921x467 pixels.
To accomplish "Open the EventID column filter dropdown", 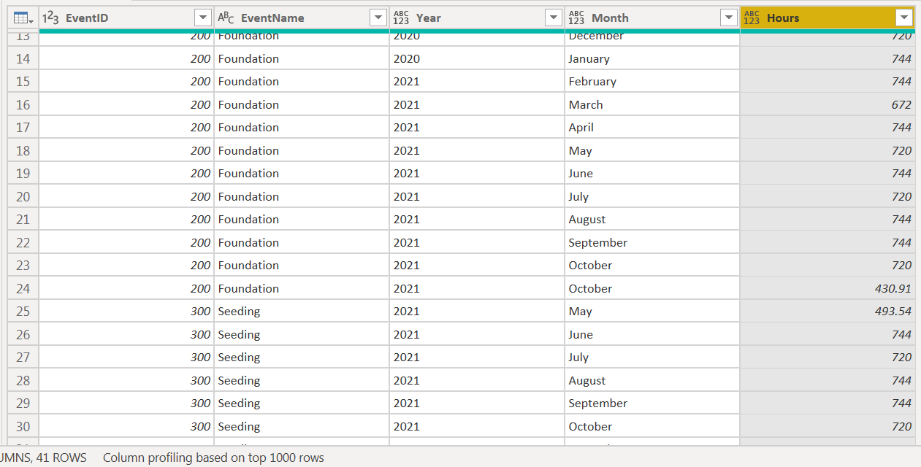I will tap(203, 18).
